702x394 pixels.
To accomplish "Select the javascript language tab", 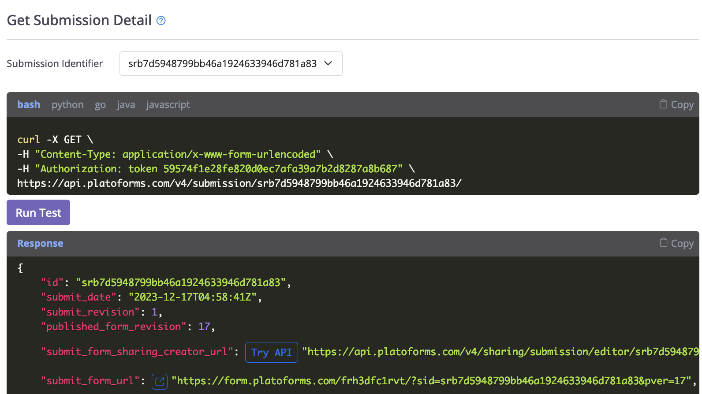I will click(168, 104).
